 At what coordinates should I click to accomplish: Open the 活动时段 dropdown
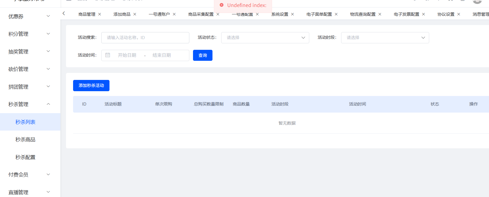pyautogui.click(x=385, y=38)
